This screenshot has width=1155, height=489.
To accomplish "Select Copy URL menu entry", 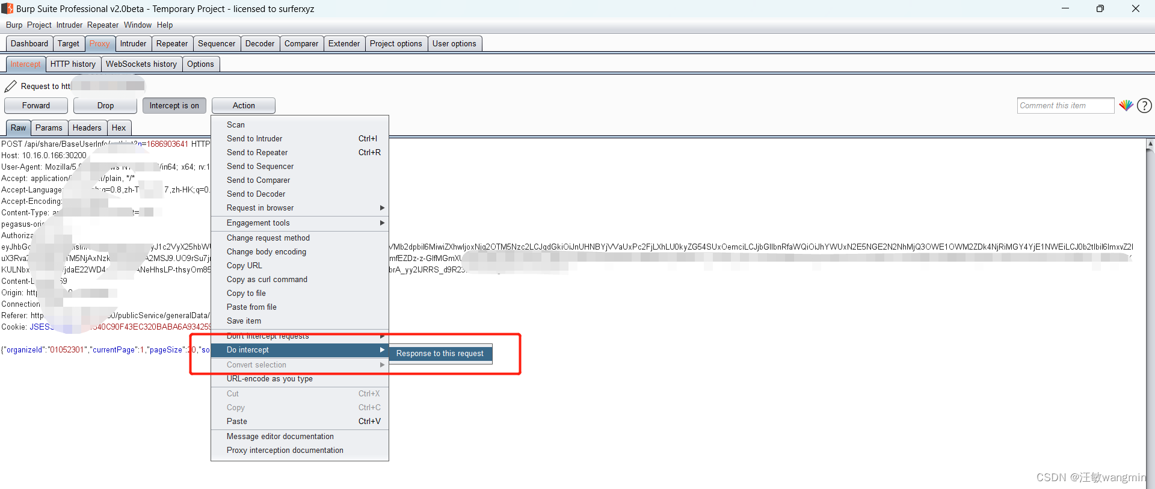I will coord(300,265).
